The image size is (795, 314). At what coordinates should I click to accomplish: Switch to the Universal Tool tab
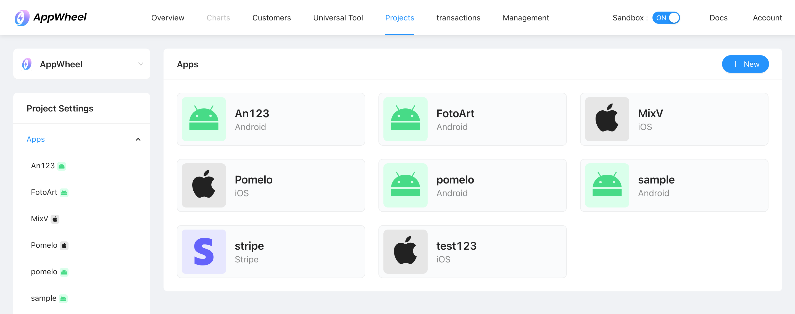click(338, 18)
